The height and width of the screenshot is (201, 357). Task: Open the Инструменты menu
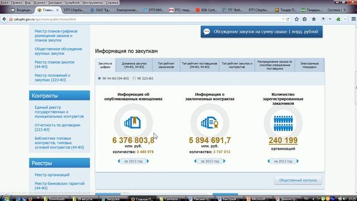click(x=93, y=3)
